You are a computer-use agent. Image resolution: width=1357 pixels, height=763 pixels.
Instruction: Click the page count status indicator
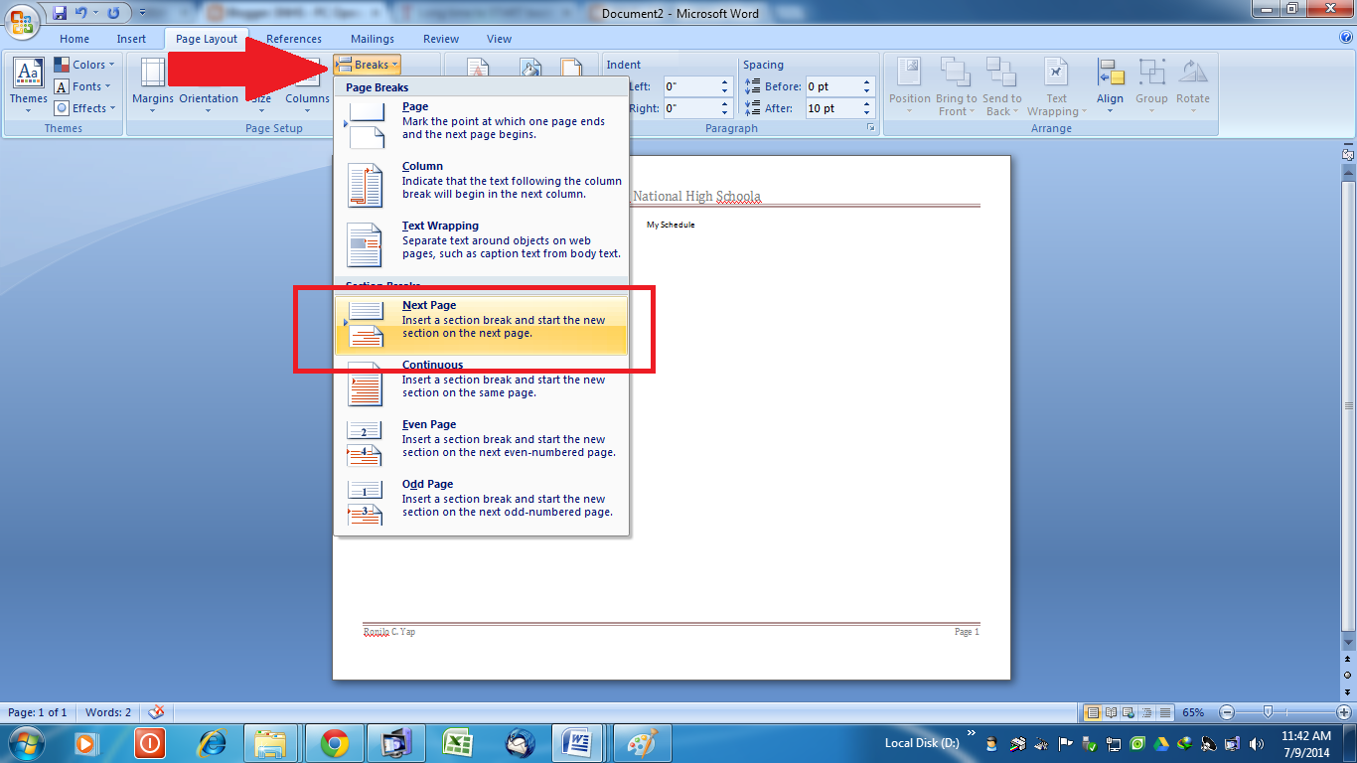pyautogui.click(x=38, y=712)
